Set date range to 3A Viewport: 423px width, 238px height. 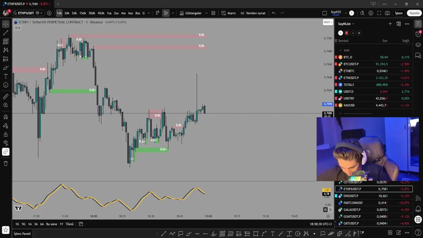tap(36, 224)
